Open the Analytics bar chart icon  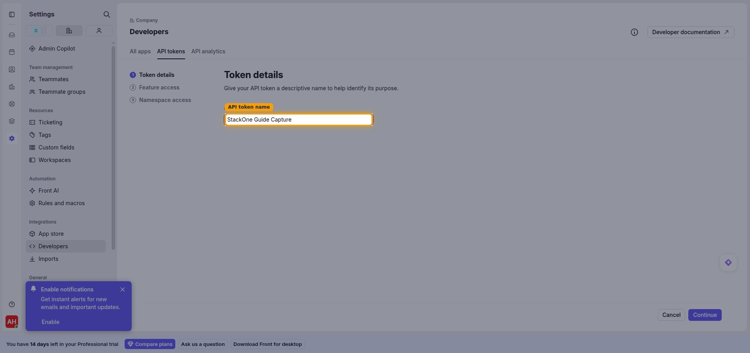click(12, 87)
